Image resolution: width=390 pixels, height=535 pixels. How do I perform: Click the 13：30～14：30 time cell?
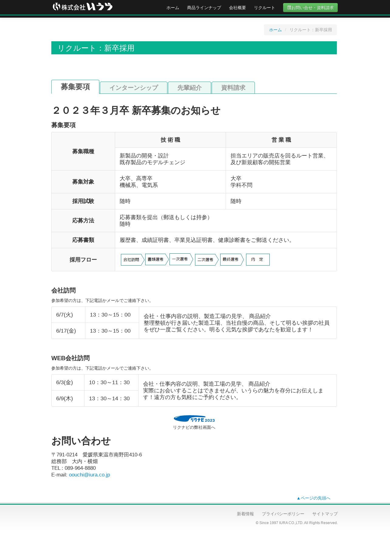coord(111,398)
